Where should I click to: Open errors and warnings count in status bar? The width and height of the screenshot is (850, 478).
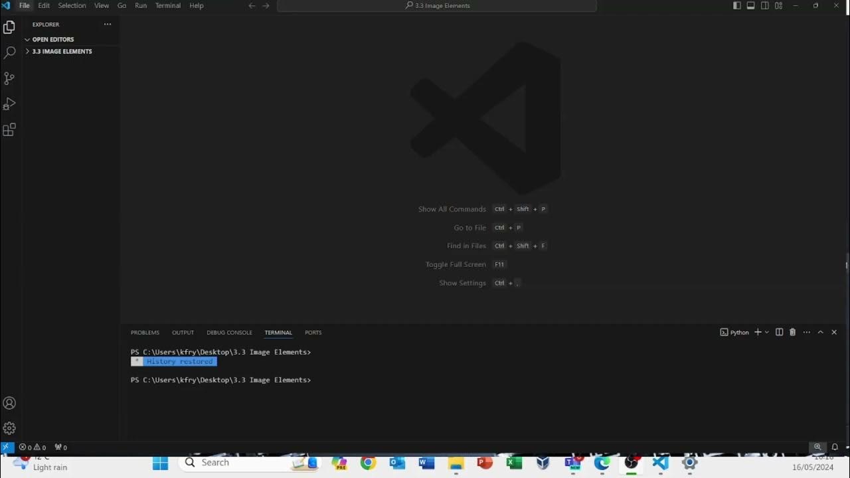click(x=33, y=447)
